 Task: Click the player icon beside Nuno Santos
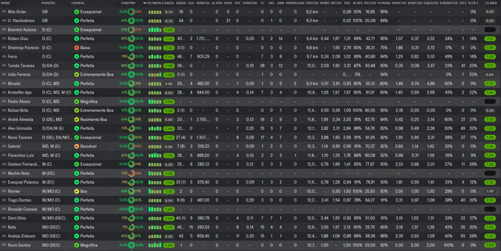[x=4, y=245]
